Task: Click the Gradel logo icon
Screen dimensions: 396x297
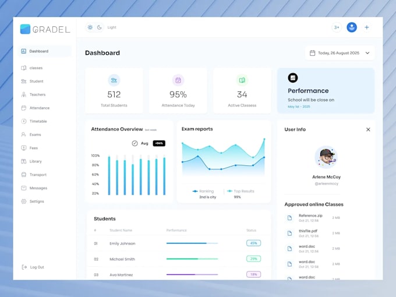Action: coord(25,29)
